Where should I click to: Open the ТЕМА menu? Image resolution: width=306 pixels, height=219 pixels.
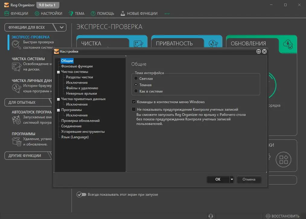77,14
